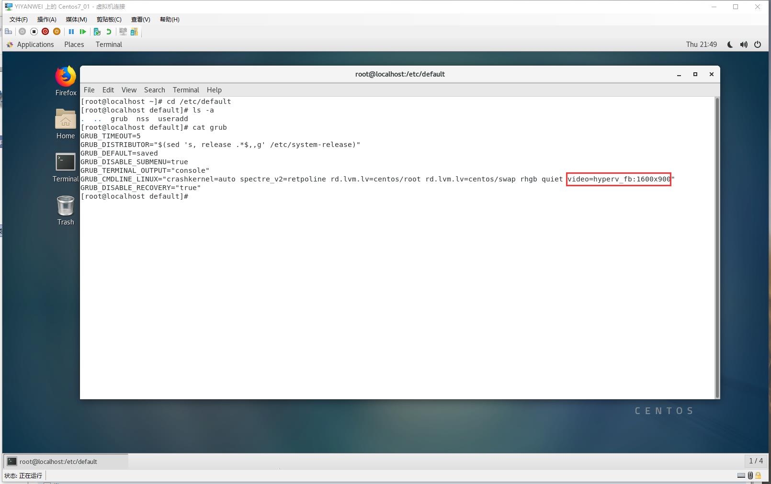Open the Terminal menu in terminal window
This screenshot has width=771, height=484.
pos(186,90)
